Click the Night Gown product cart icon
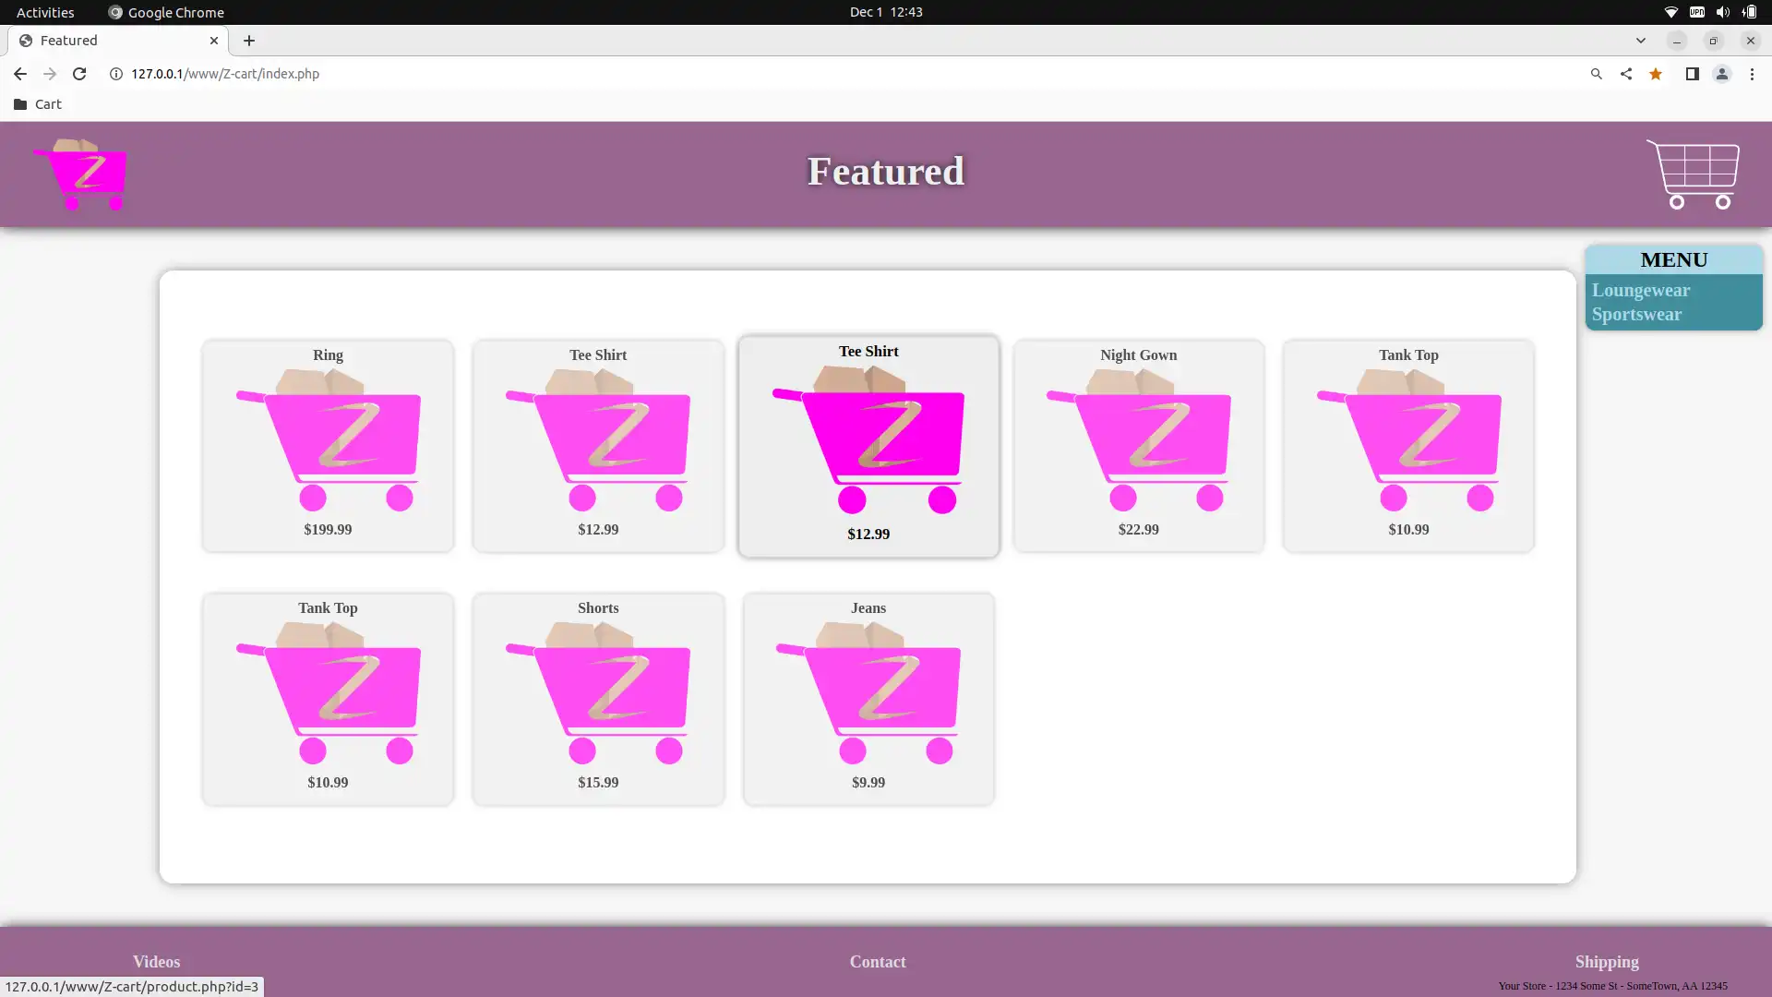 coord(1138,440)
